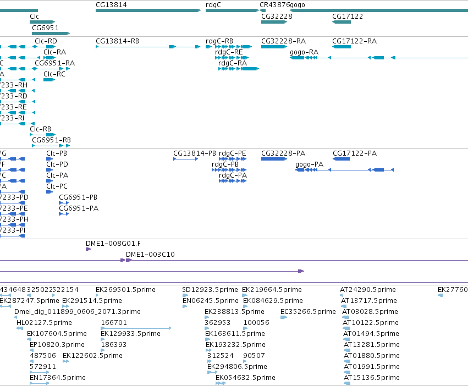Image resolution: width=468 pixels, height=386 pixels.
Task: Select the EK294806.5prime EST label
Action: (237, 367)
